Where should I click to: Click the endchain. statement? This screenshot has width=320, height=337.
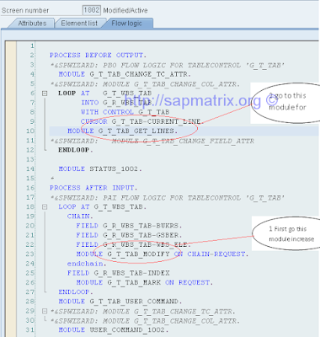[87, 264]
